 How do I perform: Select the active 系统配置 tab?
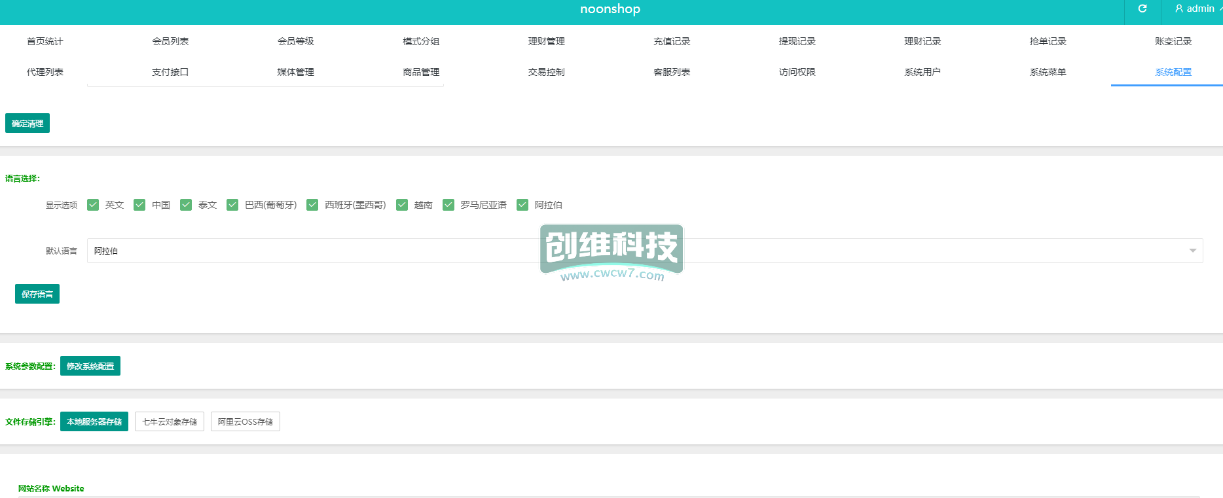pyautogui.click(x=1173, y=72)
